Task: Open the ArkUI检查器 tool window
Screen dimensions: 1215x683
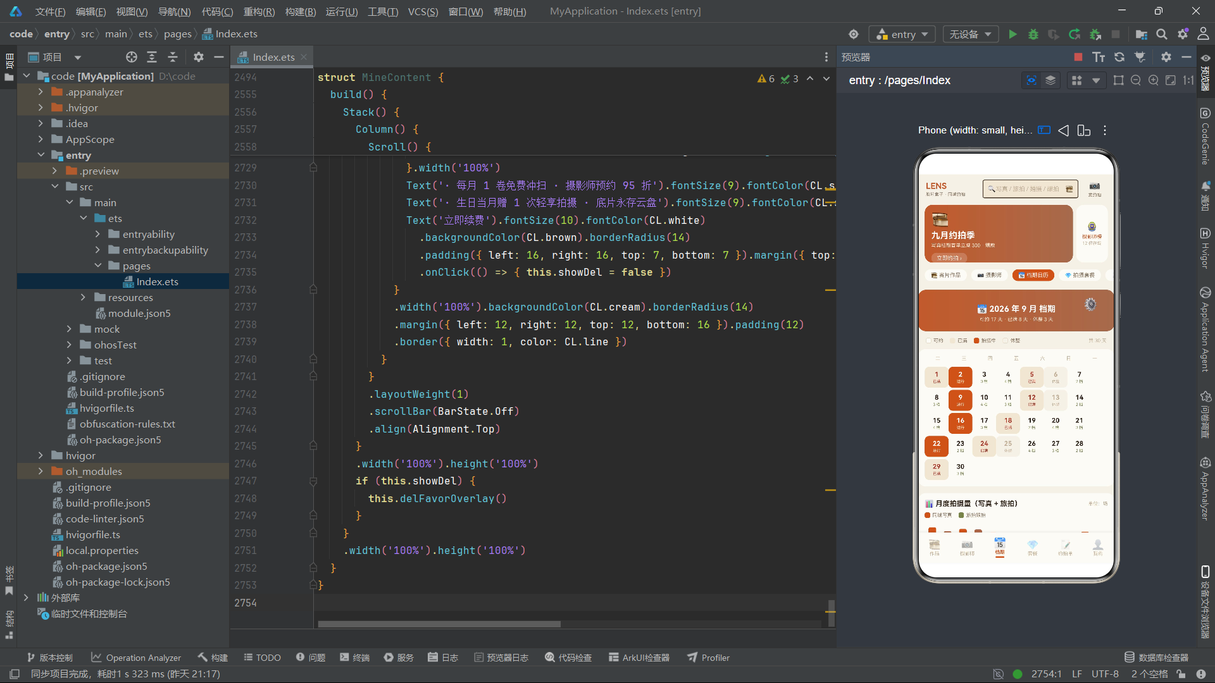Action: pyautogui.click(x=639, y=658)
